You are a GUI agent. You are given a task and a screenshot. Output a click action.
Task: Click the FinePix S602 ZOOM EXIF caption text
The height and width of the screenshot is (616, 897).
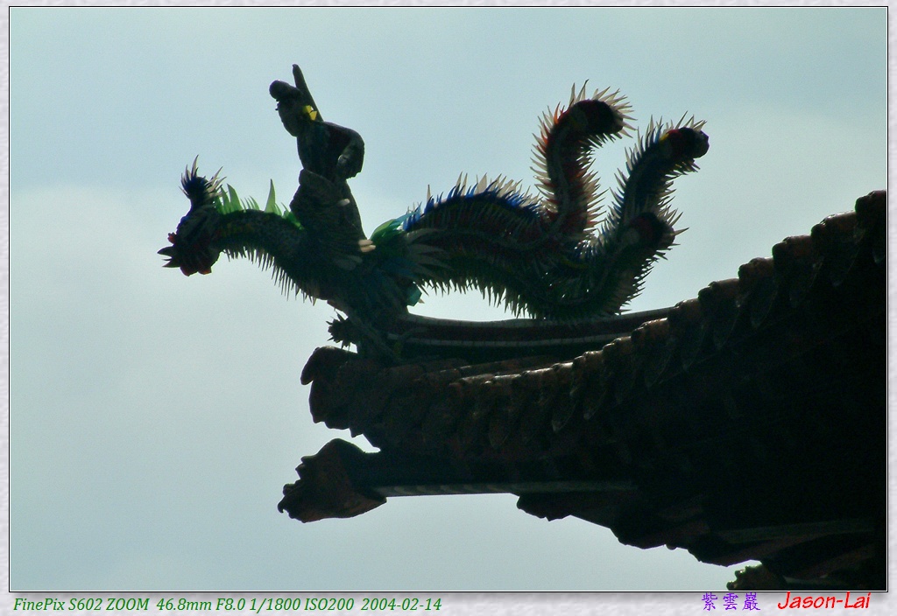tap(227, 604)
